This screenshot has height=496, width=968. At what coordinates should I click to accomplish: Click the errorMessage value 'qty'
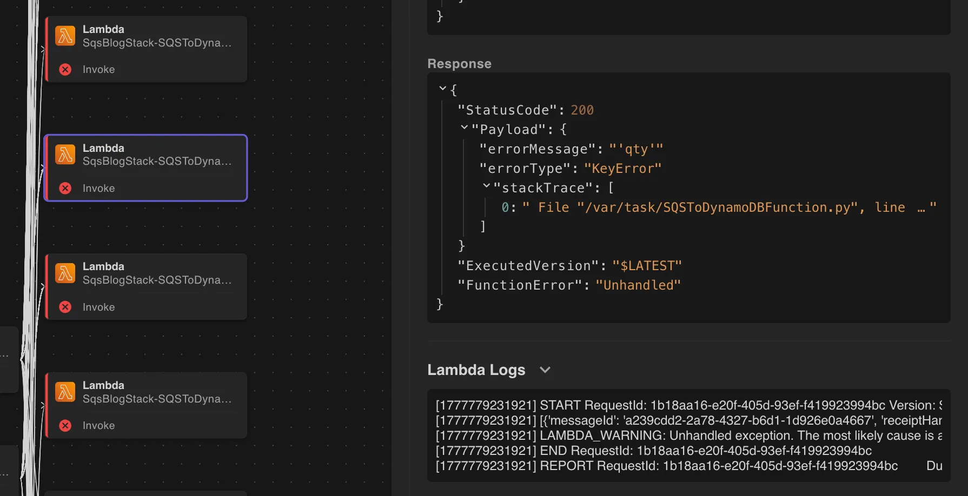click(636, 149)
